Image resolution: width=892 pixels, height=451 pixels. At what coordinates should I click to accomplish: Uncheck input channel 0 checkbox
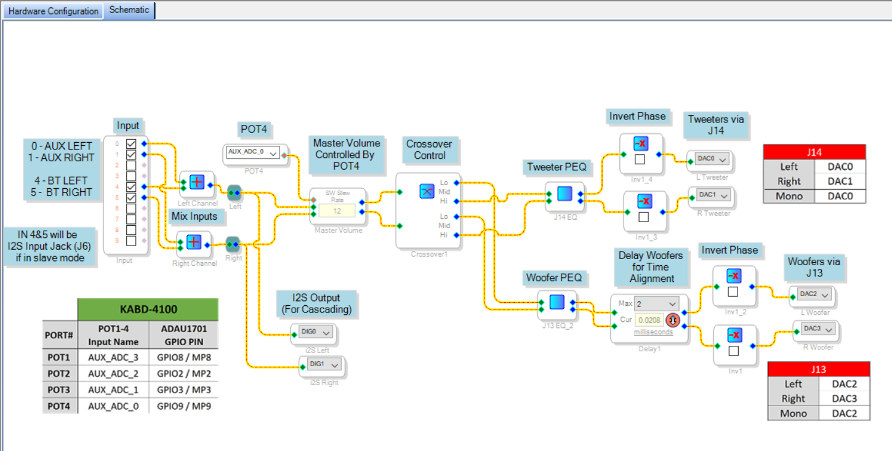pos(131,144)
